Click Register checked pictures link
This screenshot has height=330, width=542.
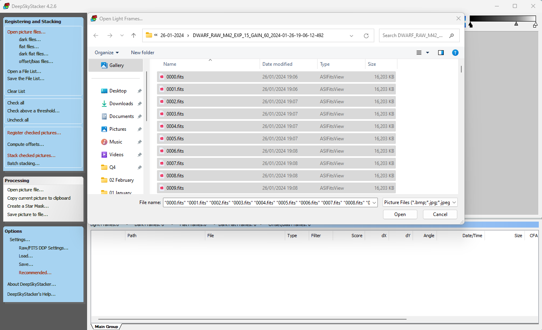point(34,133)
